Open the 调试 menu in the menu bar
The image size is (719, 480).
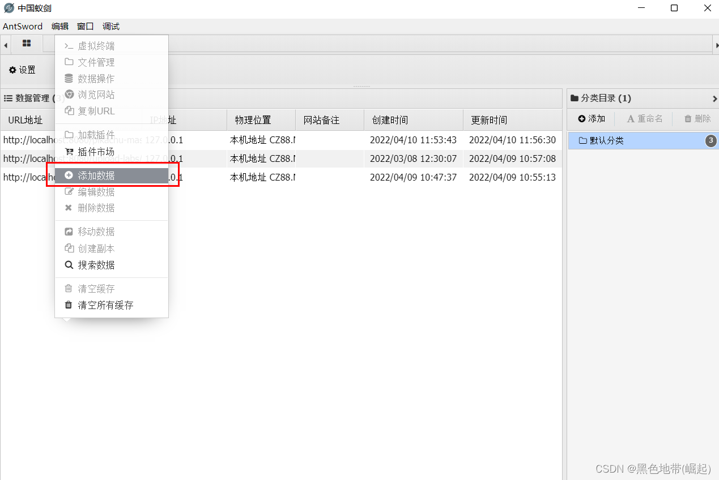110,26
